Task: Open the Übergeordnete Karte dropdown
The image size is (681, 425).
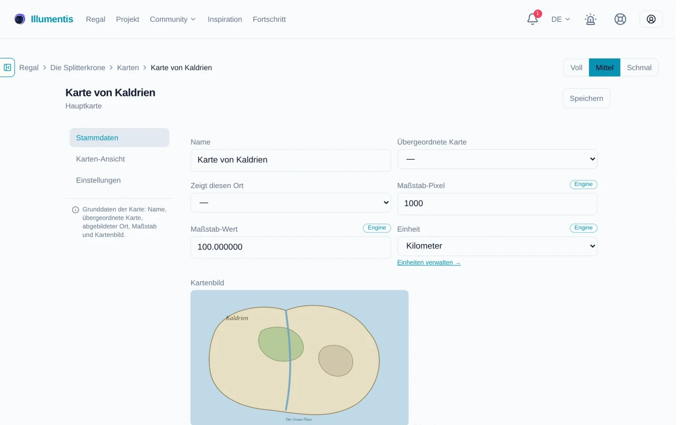Action: coord(497,159)
